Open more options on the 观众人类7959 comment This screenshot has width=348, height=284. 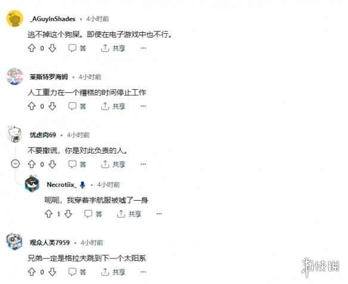point(144,272)
